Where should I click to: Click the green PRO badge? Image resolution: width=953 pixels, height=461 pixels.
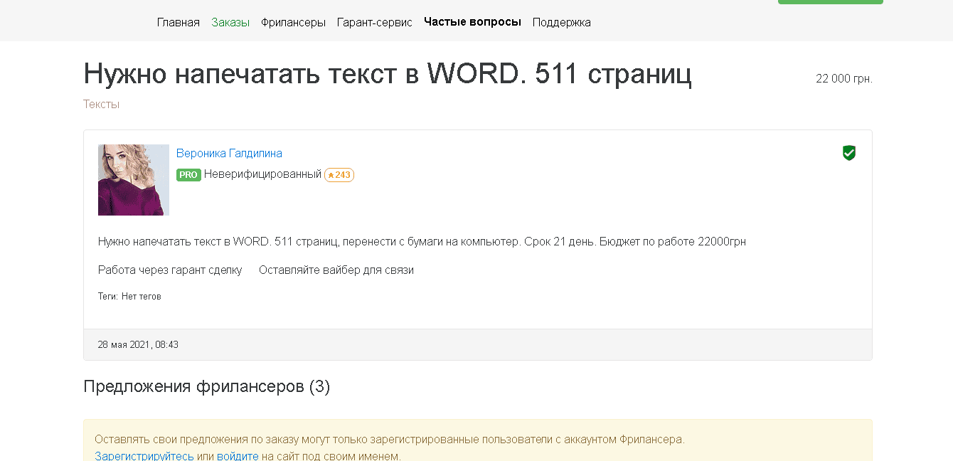(x=188, y=175)
